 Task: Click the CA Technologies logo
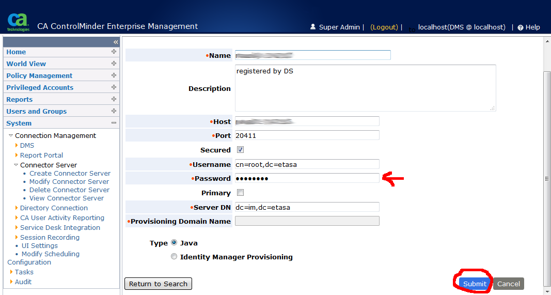click(18, 23)
